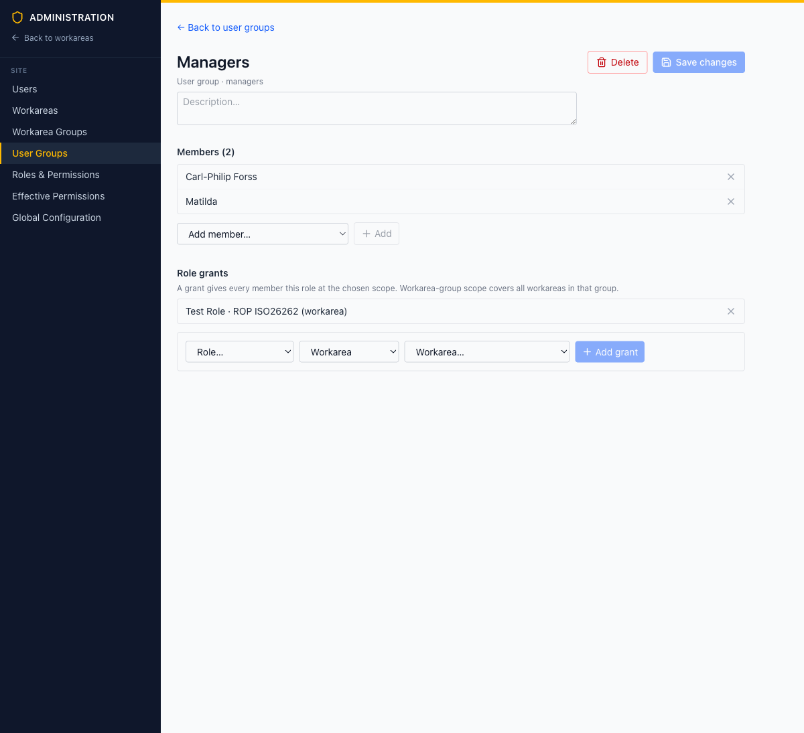804x733 pixels.
Task: Click the Add member button
Action: [x=377, y=234]
